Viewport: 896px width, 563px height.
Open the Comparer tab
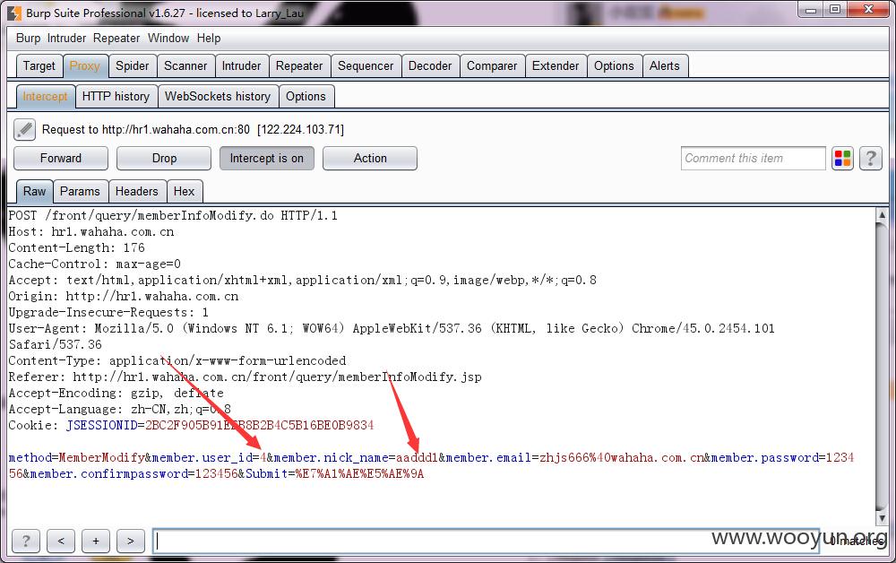(492, 66)
